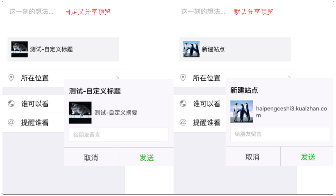
Task: Focus 给朋友留言 field in 新建站点 dialog
Action: click(280, 134)
